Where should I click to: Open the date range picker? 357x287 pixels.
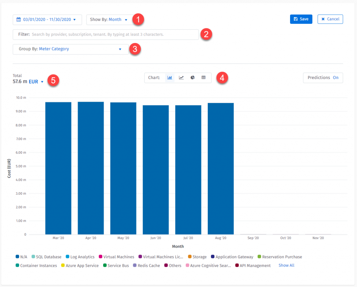[x=47, y=20]
